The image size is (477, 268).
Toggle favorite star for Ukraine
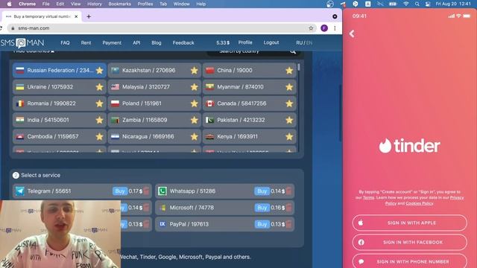99,87
